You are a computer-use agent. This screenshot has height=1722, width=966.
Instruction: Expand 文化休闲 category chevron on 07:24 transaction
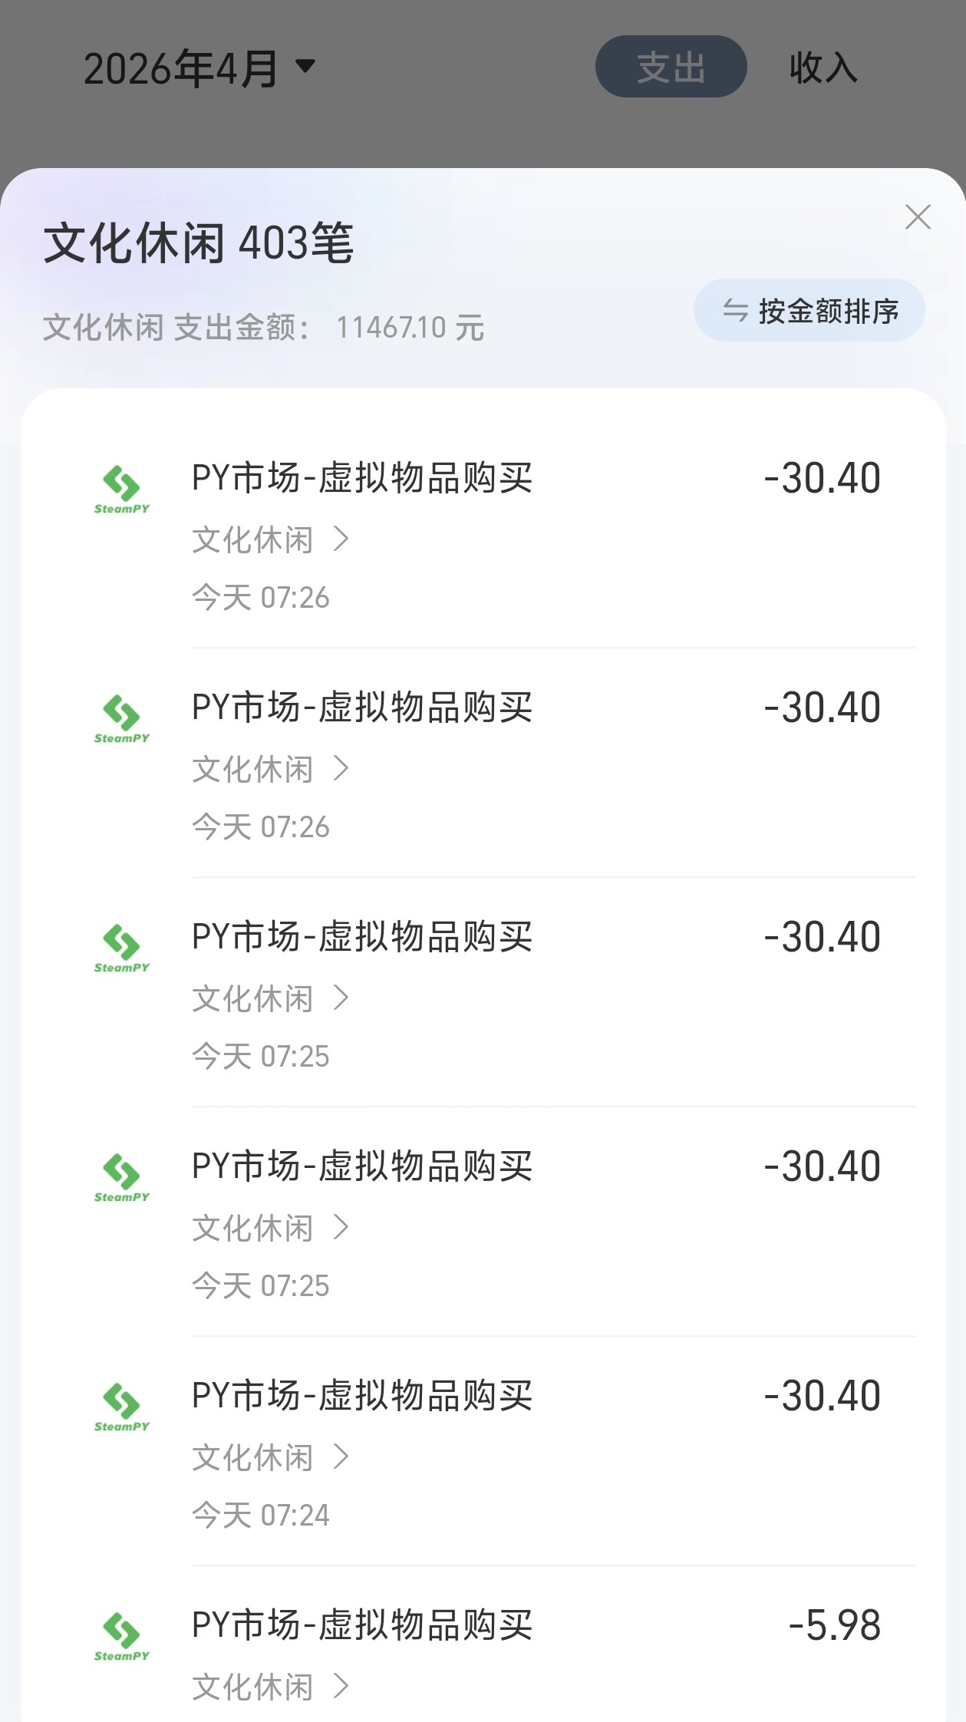341,1457
